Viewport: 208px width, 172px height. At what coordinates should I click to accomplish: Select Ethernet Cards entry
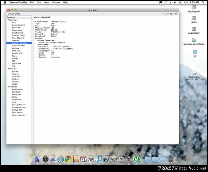click(x=18, y=35)
